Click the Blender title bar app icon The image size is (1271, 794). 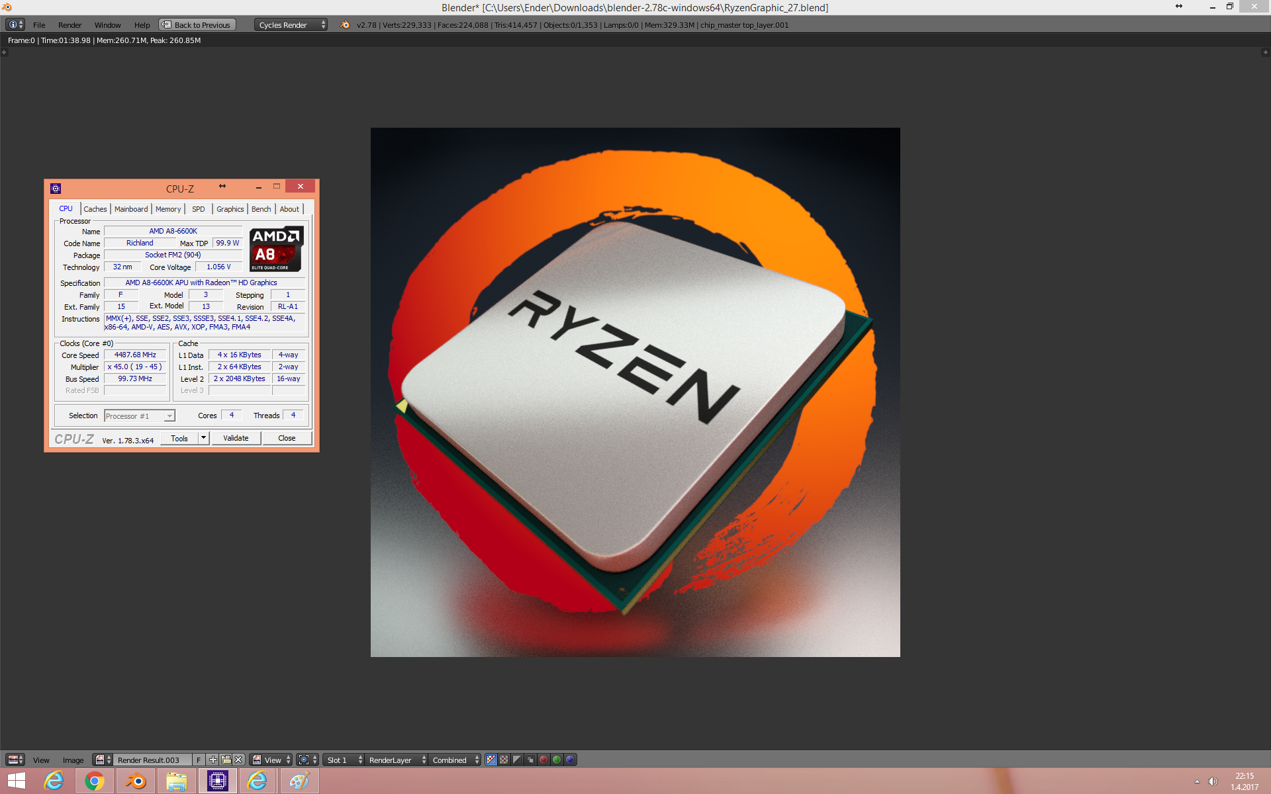tap(7, 7)
